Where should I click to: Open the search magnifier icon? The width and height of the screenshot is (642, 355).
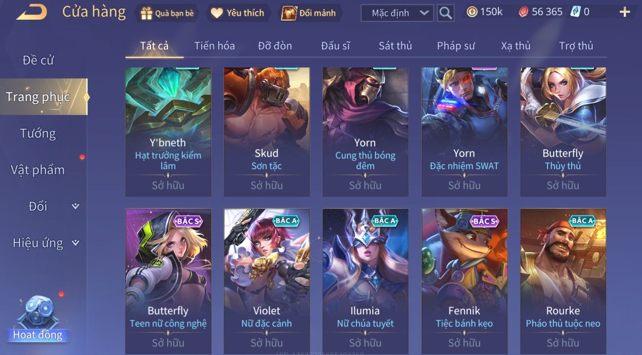445,13
